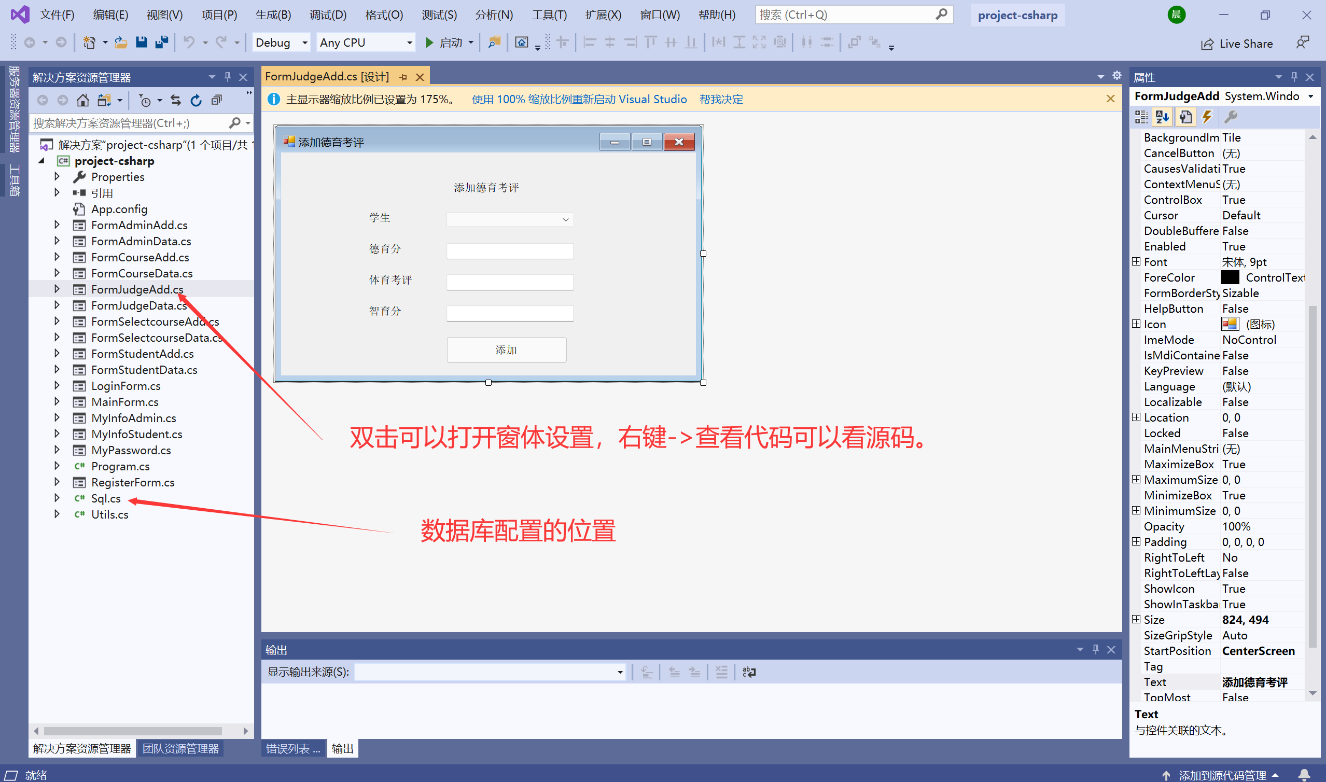Screen dimensions: 1326x782
Task: Click the document window settings gear
Action: pos(1117,76)
